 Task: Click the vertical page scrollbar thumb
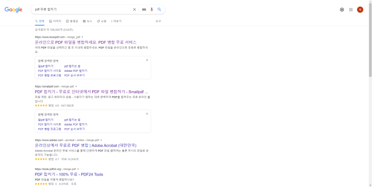370,40
